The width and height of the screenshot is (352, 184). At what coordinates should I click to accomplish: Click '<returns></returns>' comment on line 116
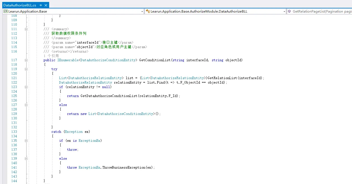point(70,51)
